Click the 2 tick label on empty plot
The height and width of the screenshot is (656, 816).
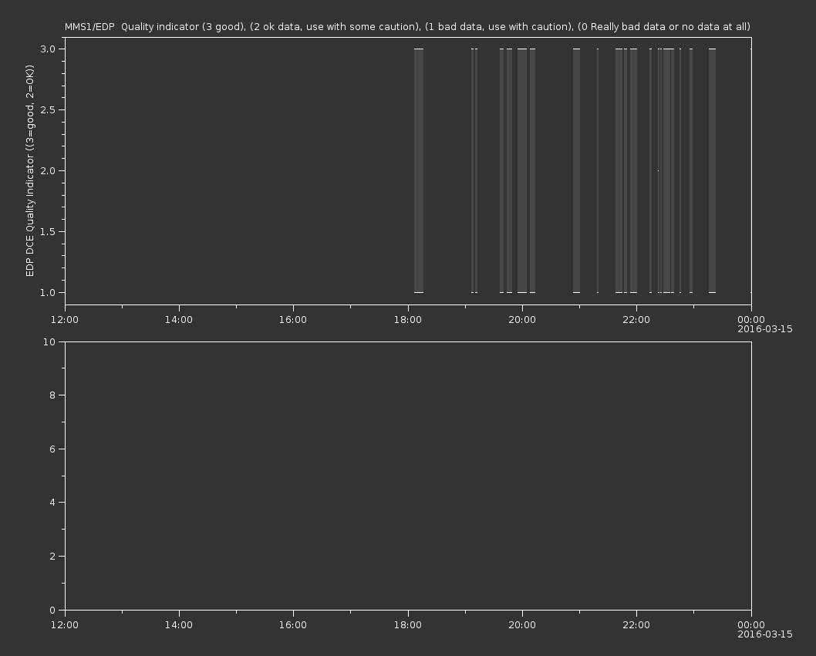click(x=52, y=556)
